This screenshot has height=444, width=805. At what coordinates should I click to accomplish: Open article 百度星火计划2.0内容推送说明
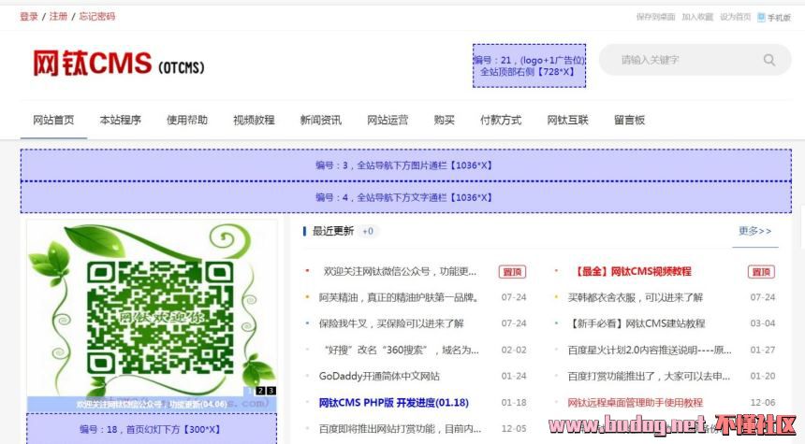(x=650, y=351)
